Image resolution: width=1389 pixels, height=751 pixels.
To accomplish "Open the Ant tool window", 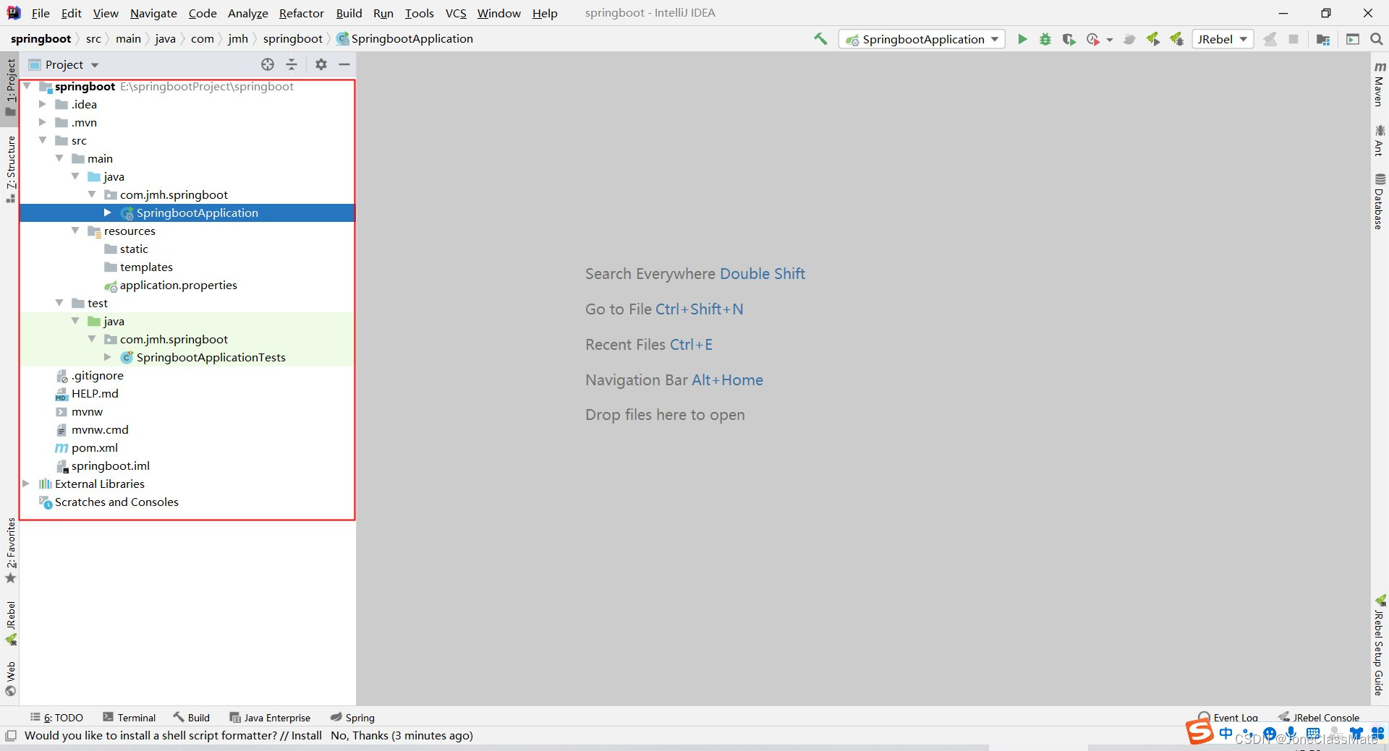I will pyautogui.click(x=1380, y=140).
